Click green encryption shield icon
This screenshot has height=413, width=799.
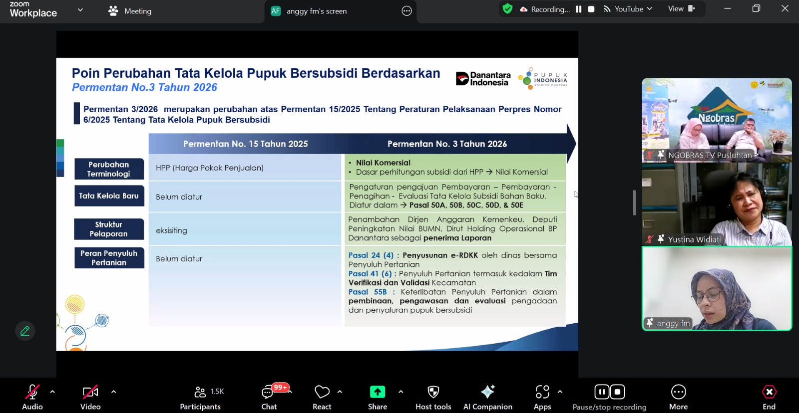[507, 9]
